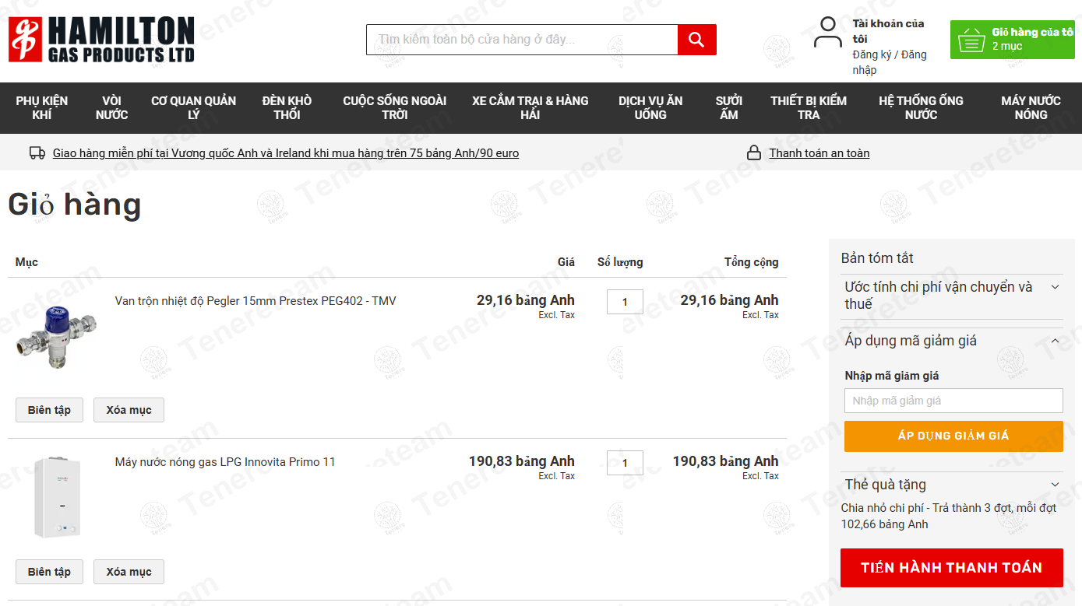Expand the Thẻ quà tặng section
The width and height of the screenshot is (1082, 606).
click(953, 485)
